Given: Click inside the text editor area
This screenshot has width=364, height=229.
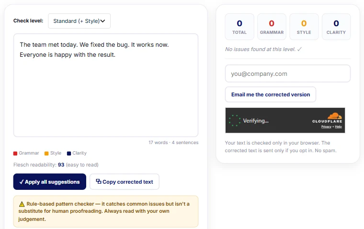Looking at the screenshot, I should 106,85.
